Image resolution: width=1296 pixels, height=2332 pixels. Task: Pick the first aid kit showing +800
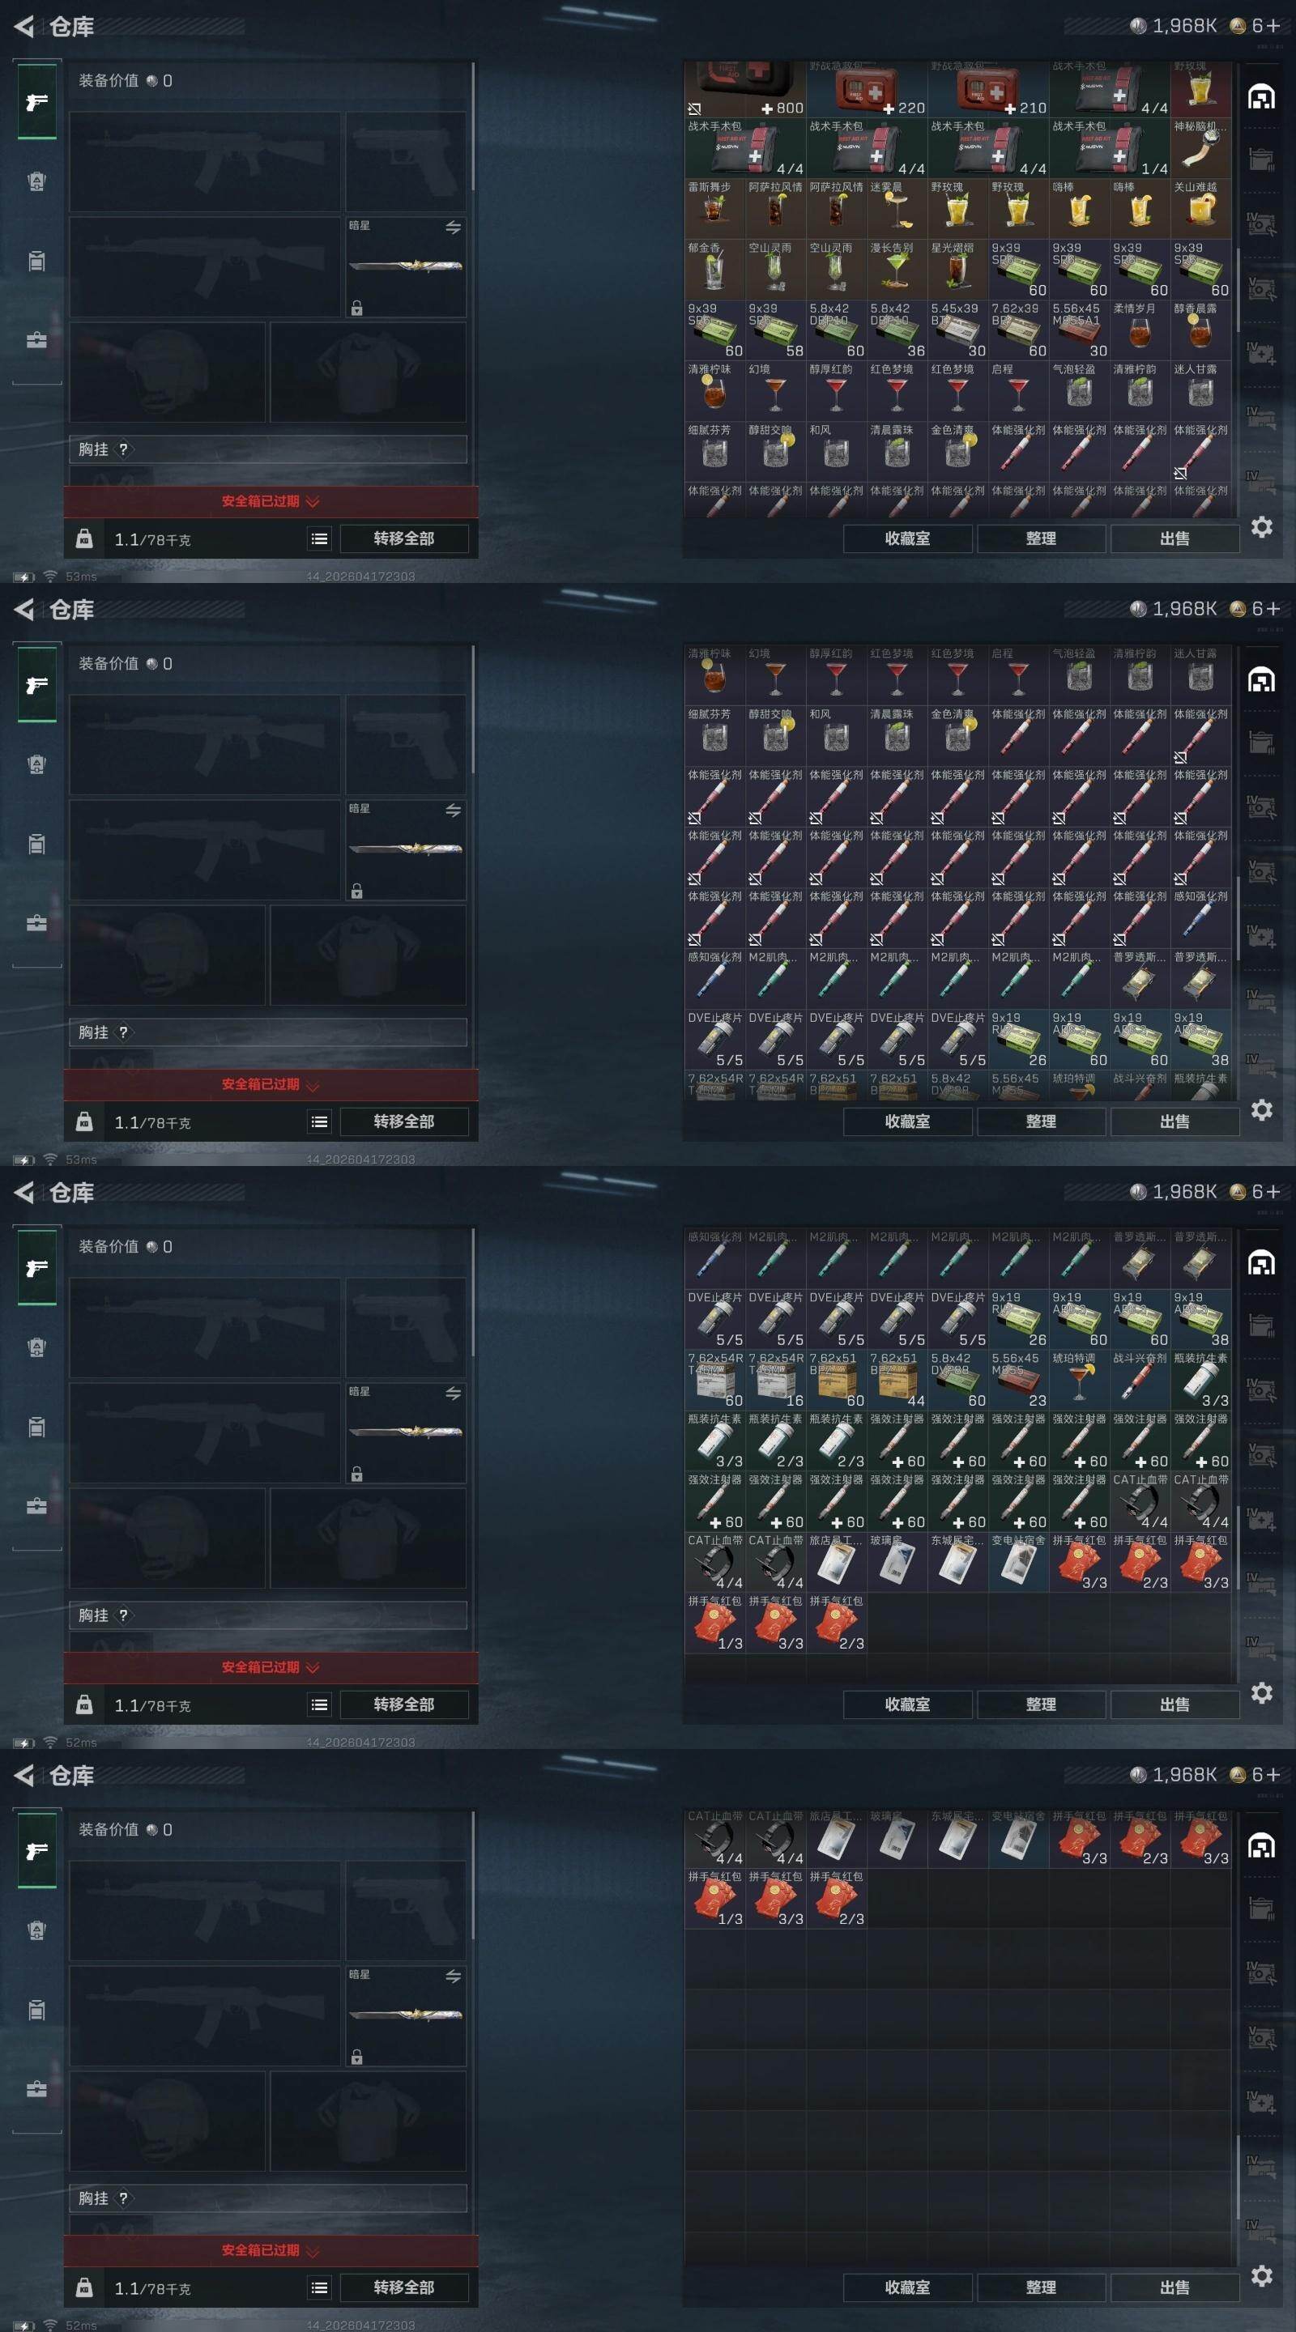pyautogui.click(x=745, y=90)
